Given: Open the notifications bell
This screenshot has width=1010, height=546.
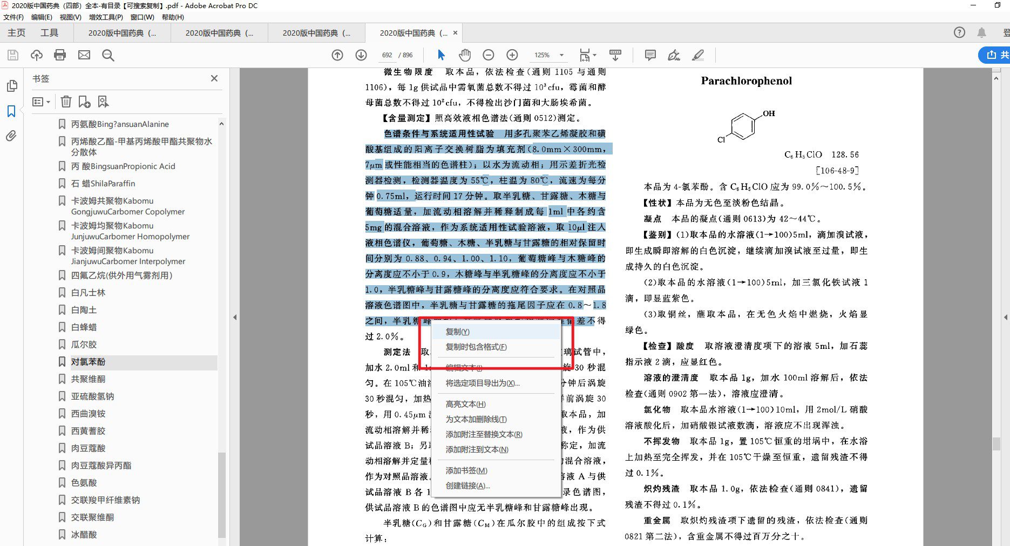Looking at the screenshot, I should pyautogui.click(x=982, y=32).
